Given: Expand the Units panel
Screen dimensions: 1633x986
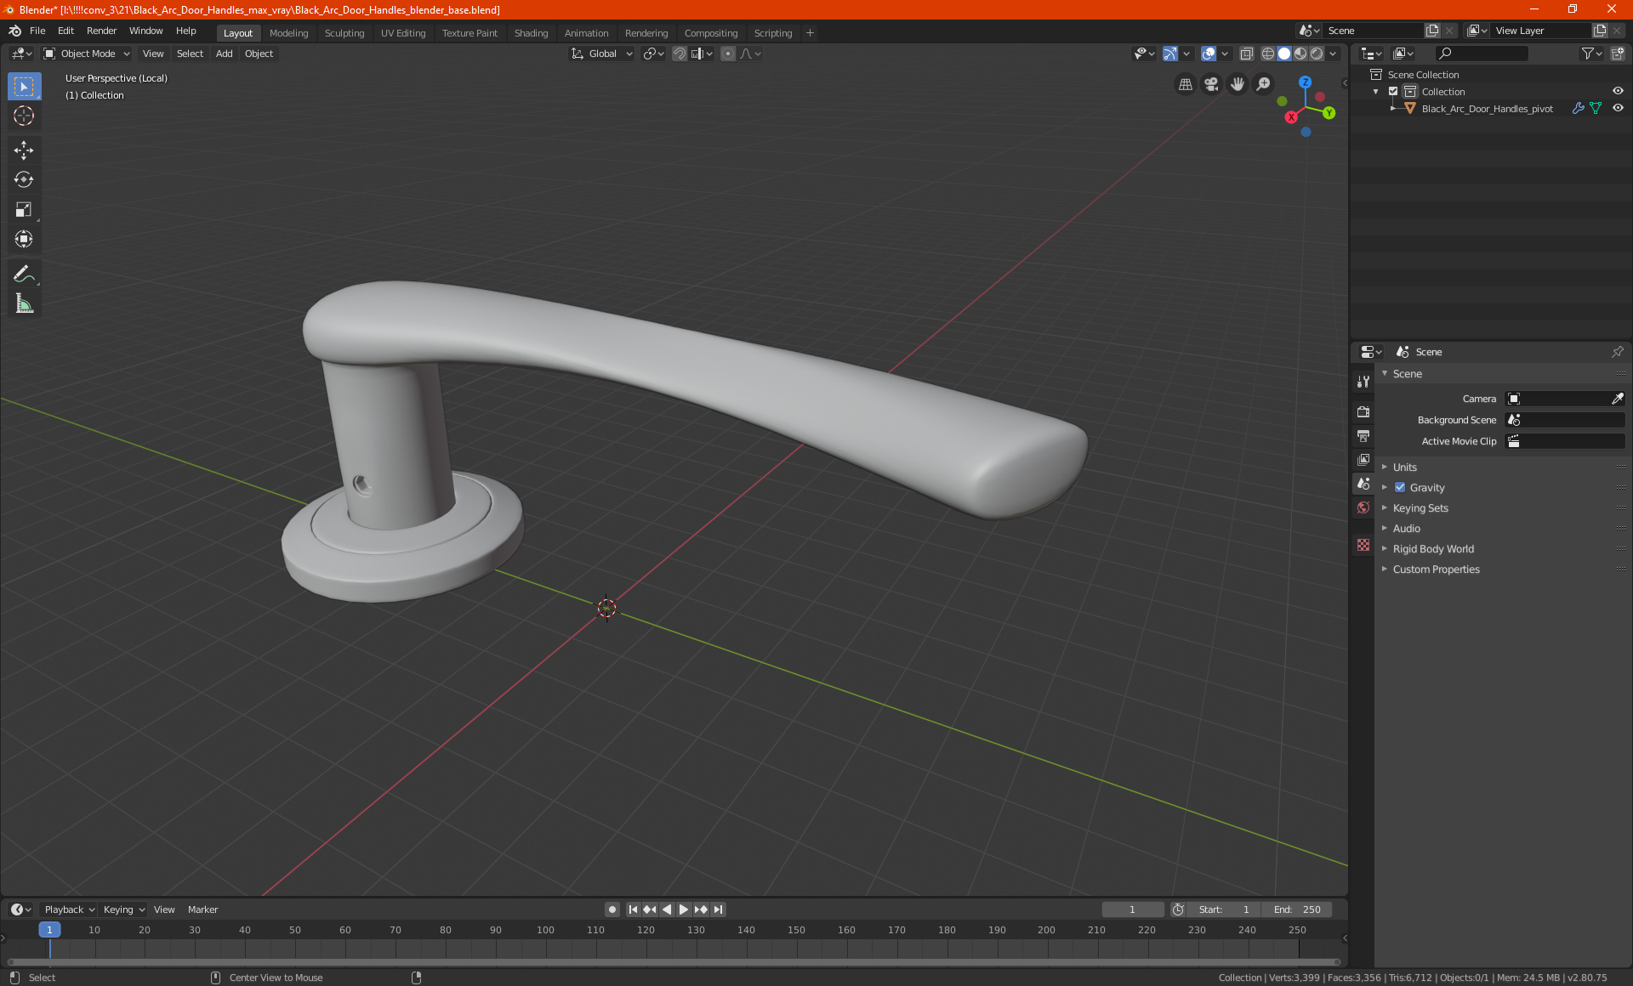Looking at the screenshot, I should pos(1404,467).
